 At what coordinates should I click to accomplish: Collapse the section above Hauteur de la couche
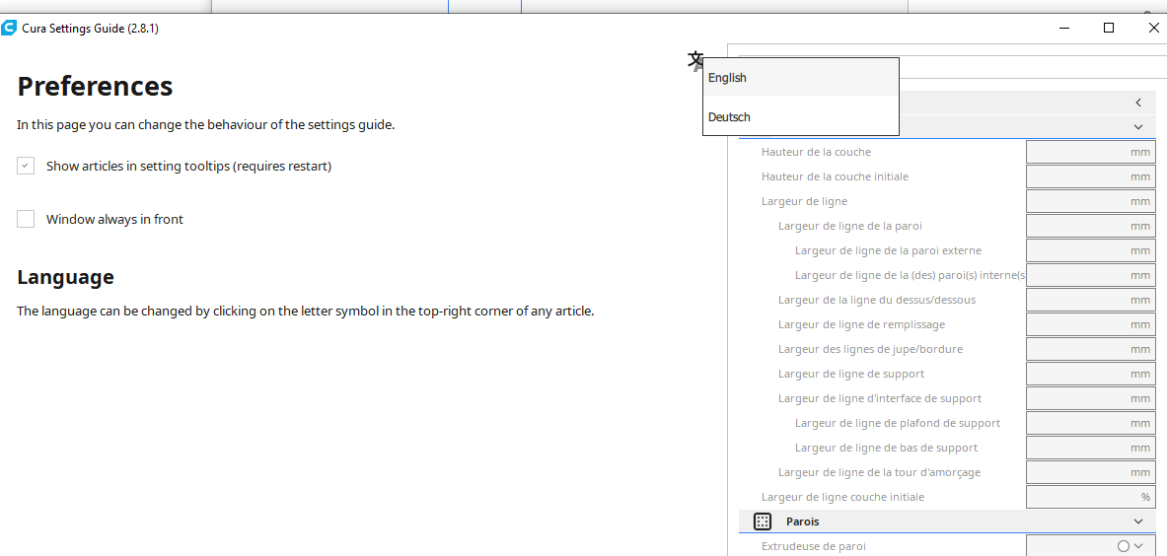click(1138, 127)
